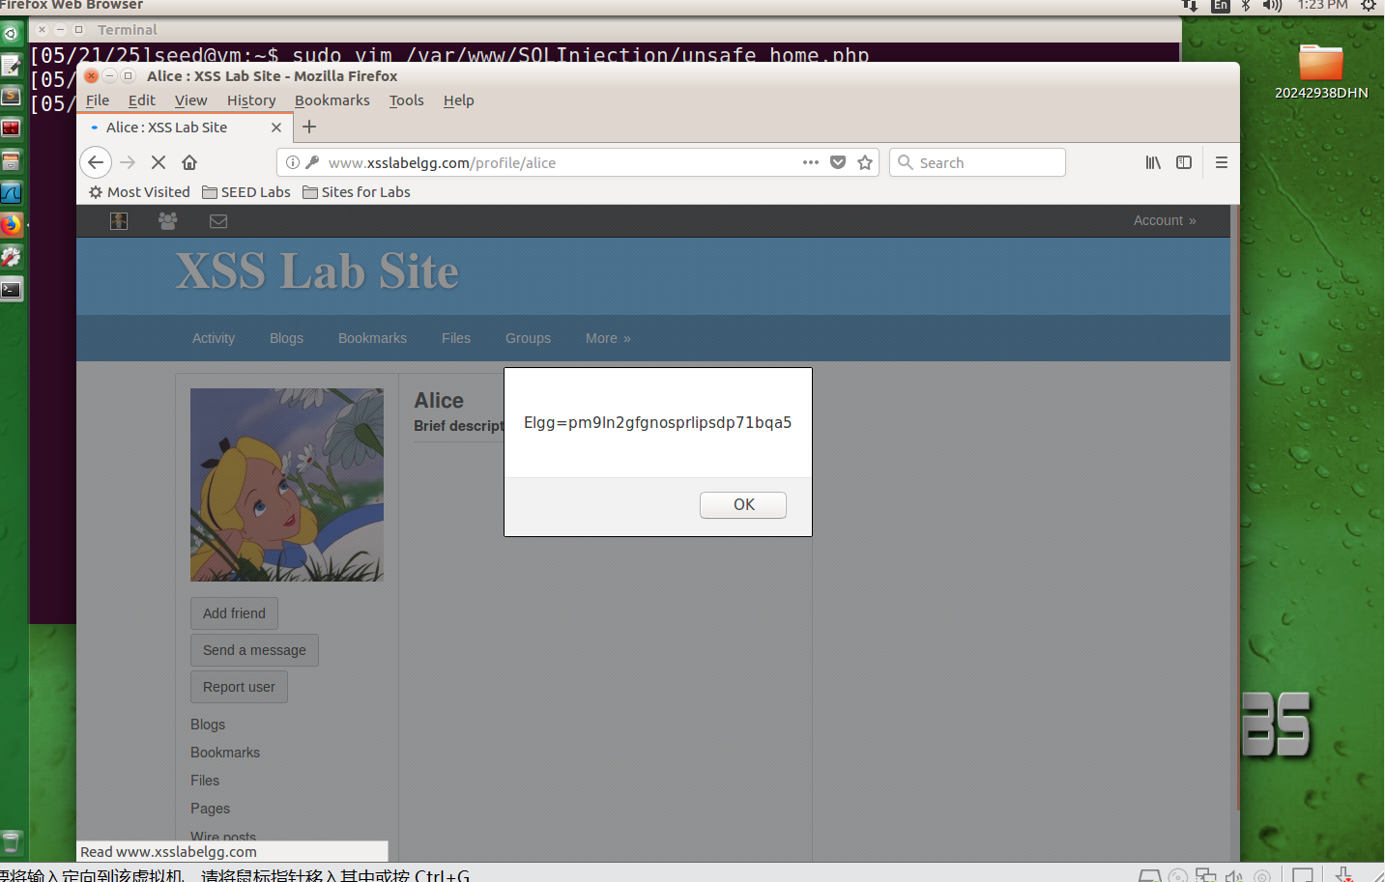
Task: Open Friends icon in Elgg topbar
Action: click(x=168, y=221)
